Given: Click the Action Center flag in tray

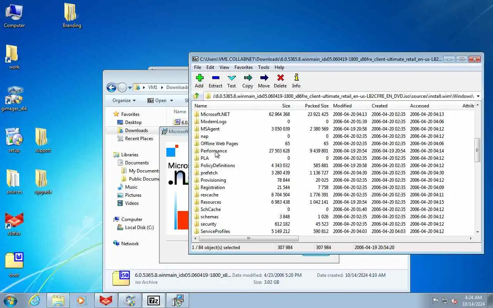Looking at the screenshot, I should (x=436, y=301).
